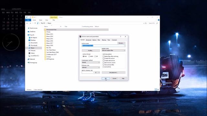Image resolution: width=207 pixels, height=116 pixels.
Task: Select the Music 2015 folder
Action: tap(49, 39)
